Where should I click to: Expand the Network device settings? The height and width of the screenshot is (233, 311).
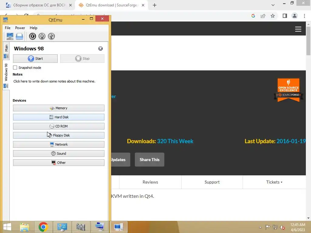[59, 144]
